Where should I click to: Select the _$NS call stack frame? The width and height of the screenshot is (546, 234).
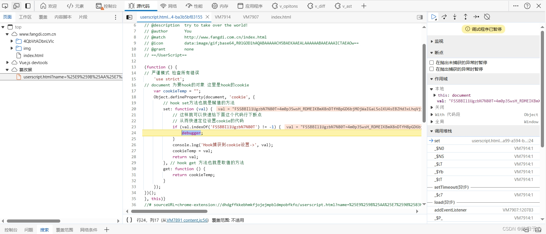point(483,156)
